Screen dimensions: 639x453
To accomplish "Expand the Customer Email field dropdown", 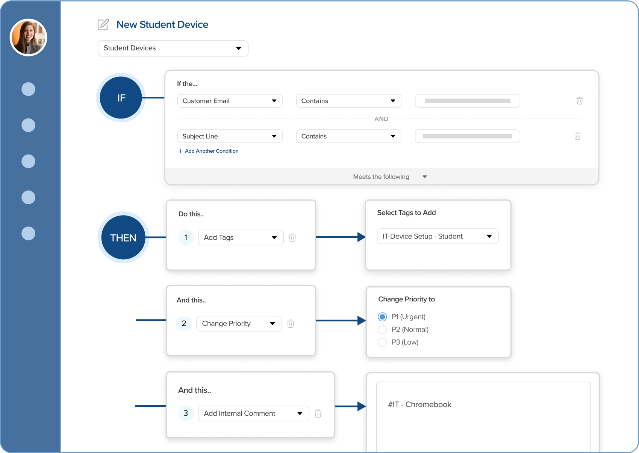I will [230, 101].
